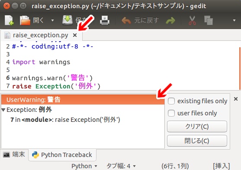The image size is (241, 170).
Task: Click line number 5 in gutter
Action: point(8,70)
